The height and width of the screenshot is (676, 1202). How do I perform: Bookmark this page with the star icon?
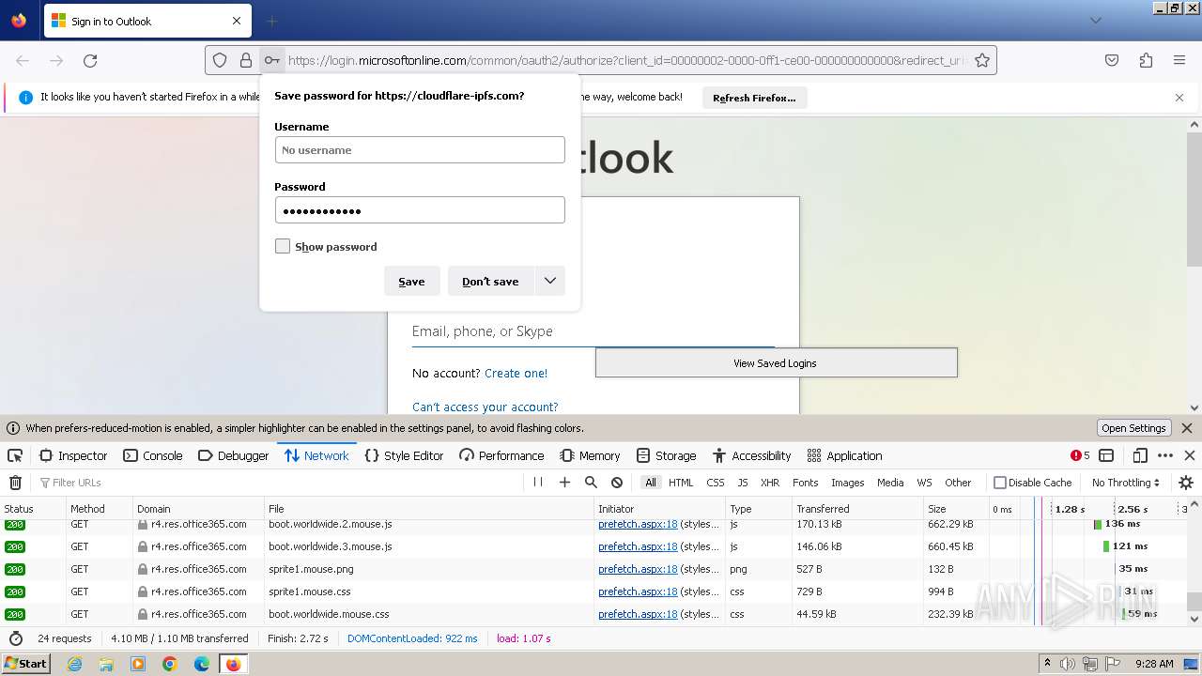tap(982, 60)
